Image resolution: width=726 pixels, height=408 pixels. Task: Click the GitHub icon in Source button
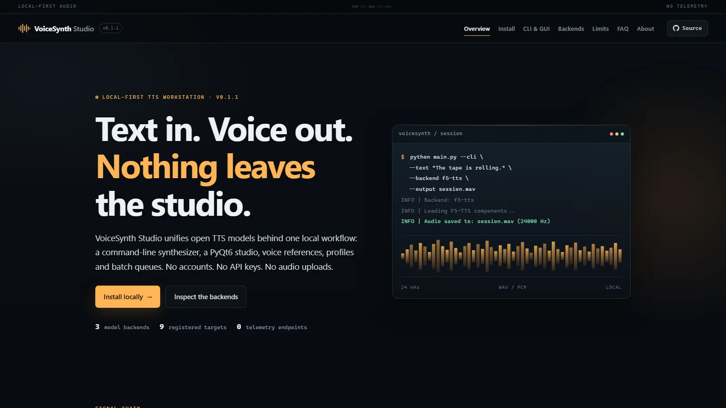[x=676, y=28]
